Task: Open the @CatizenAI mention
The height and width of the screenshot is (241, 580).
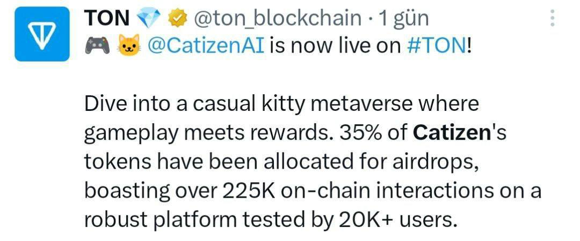Action: (x=206, y=45)
